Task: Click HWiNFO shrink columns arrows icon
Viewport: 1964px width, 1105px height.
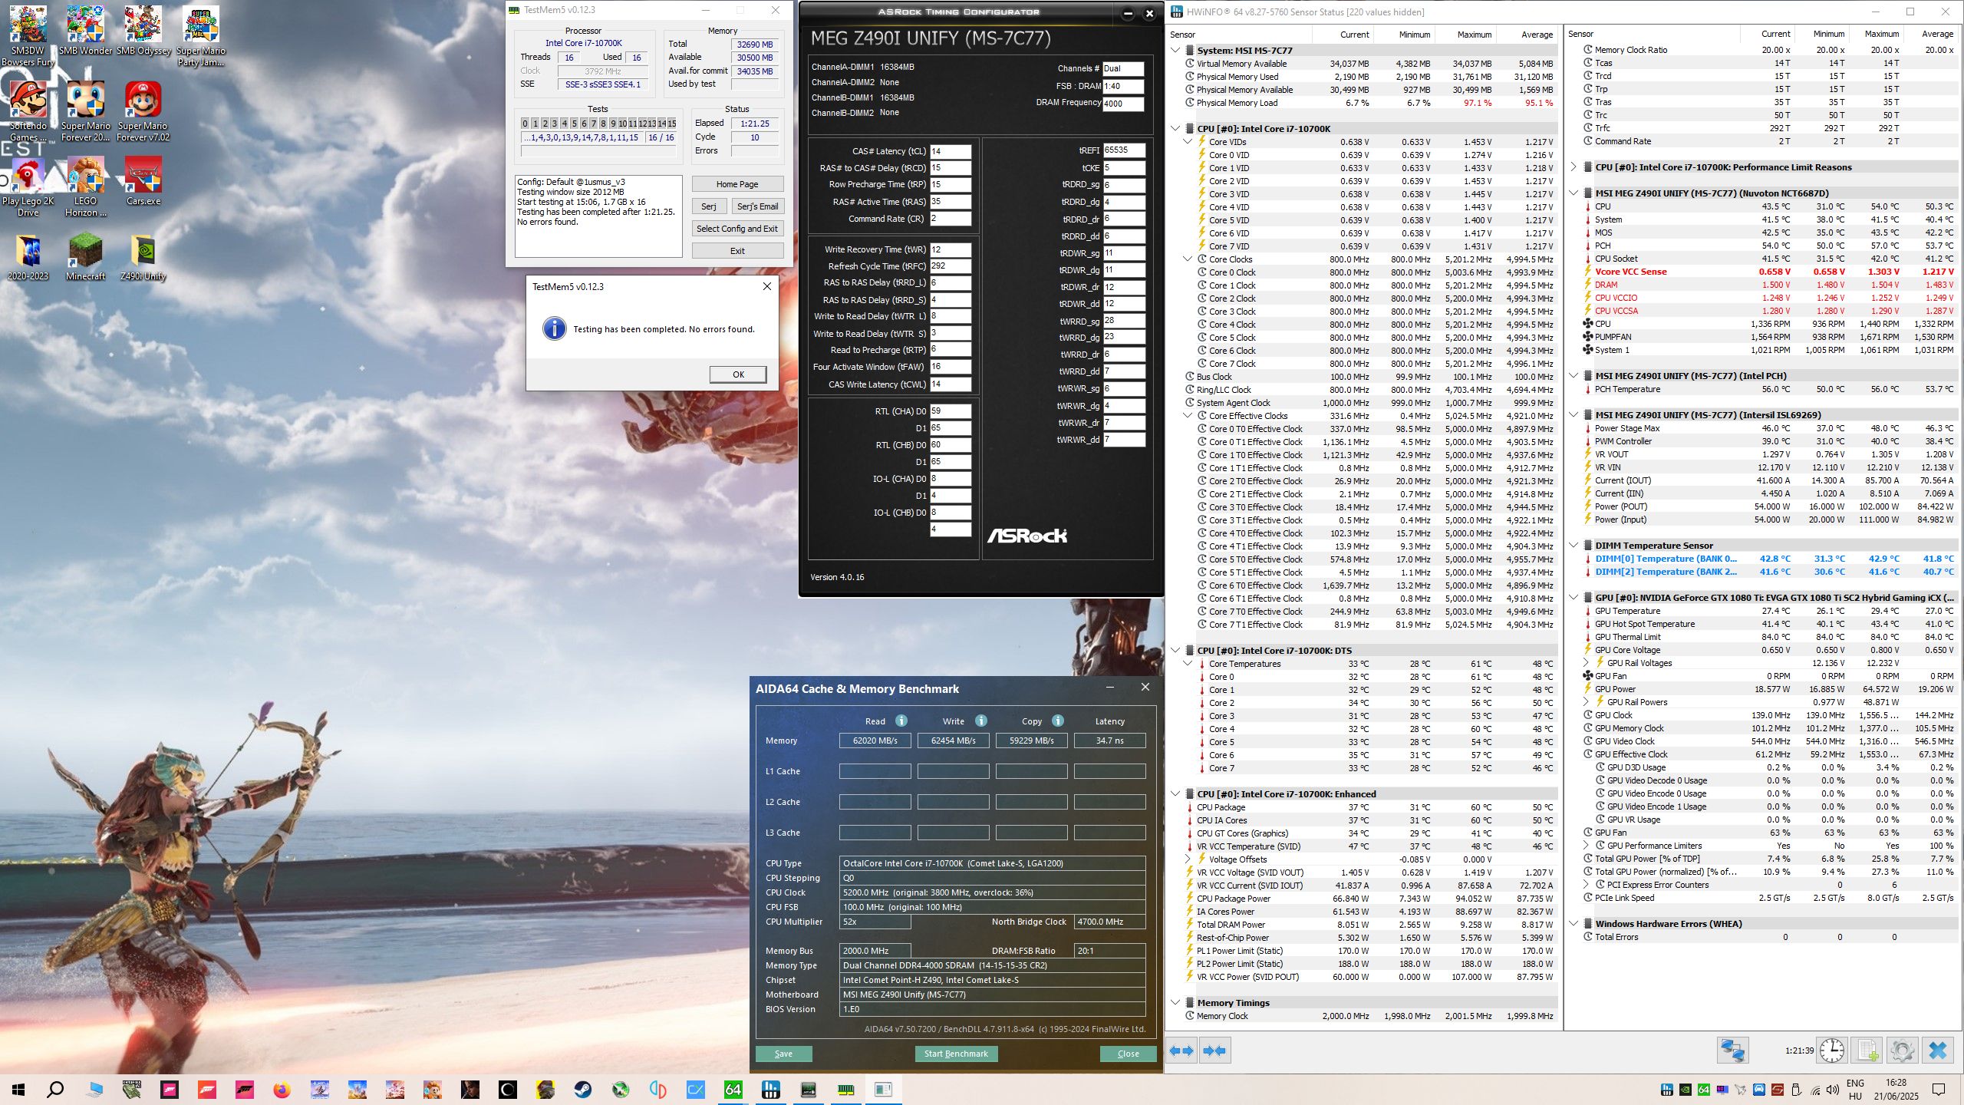Action: 1215,1051
